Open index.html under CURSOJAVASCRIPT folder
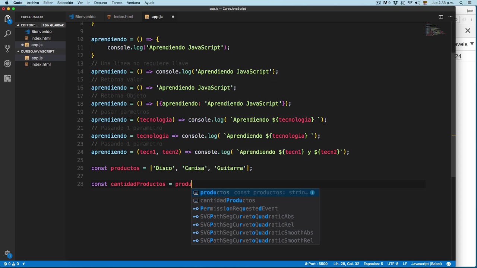477x268 pixels. (41, 64)
